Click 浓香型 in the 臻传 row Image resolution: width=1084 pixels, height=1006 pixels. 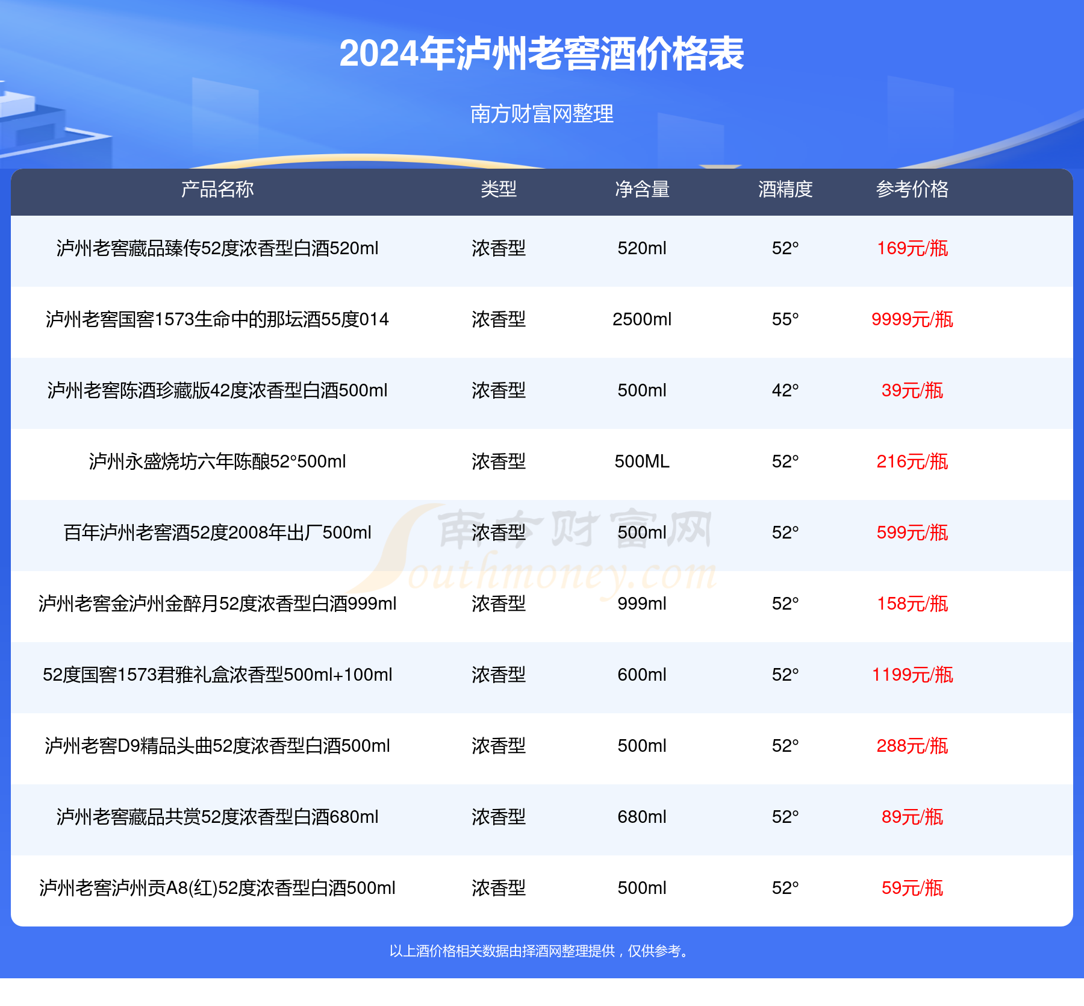(499, 248)
